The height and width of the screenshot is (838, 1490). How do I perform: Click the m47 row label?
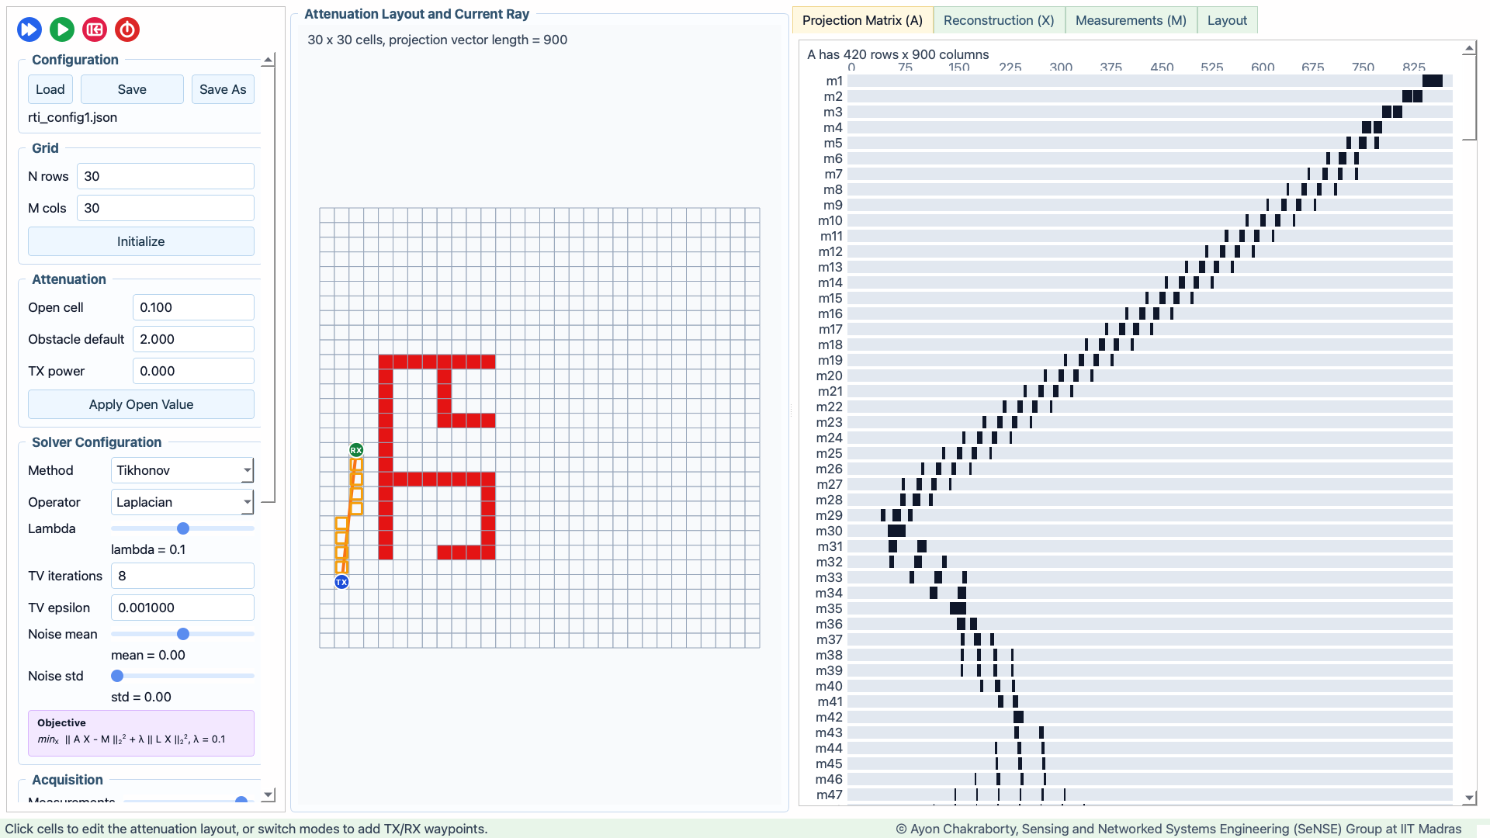(x=829, y=795)
